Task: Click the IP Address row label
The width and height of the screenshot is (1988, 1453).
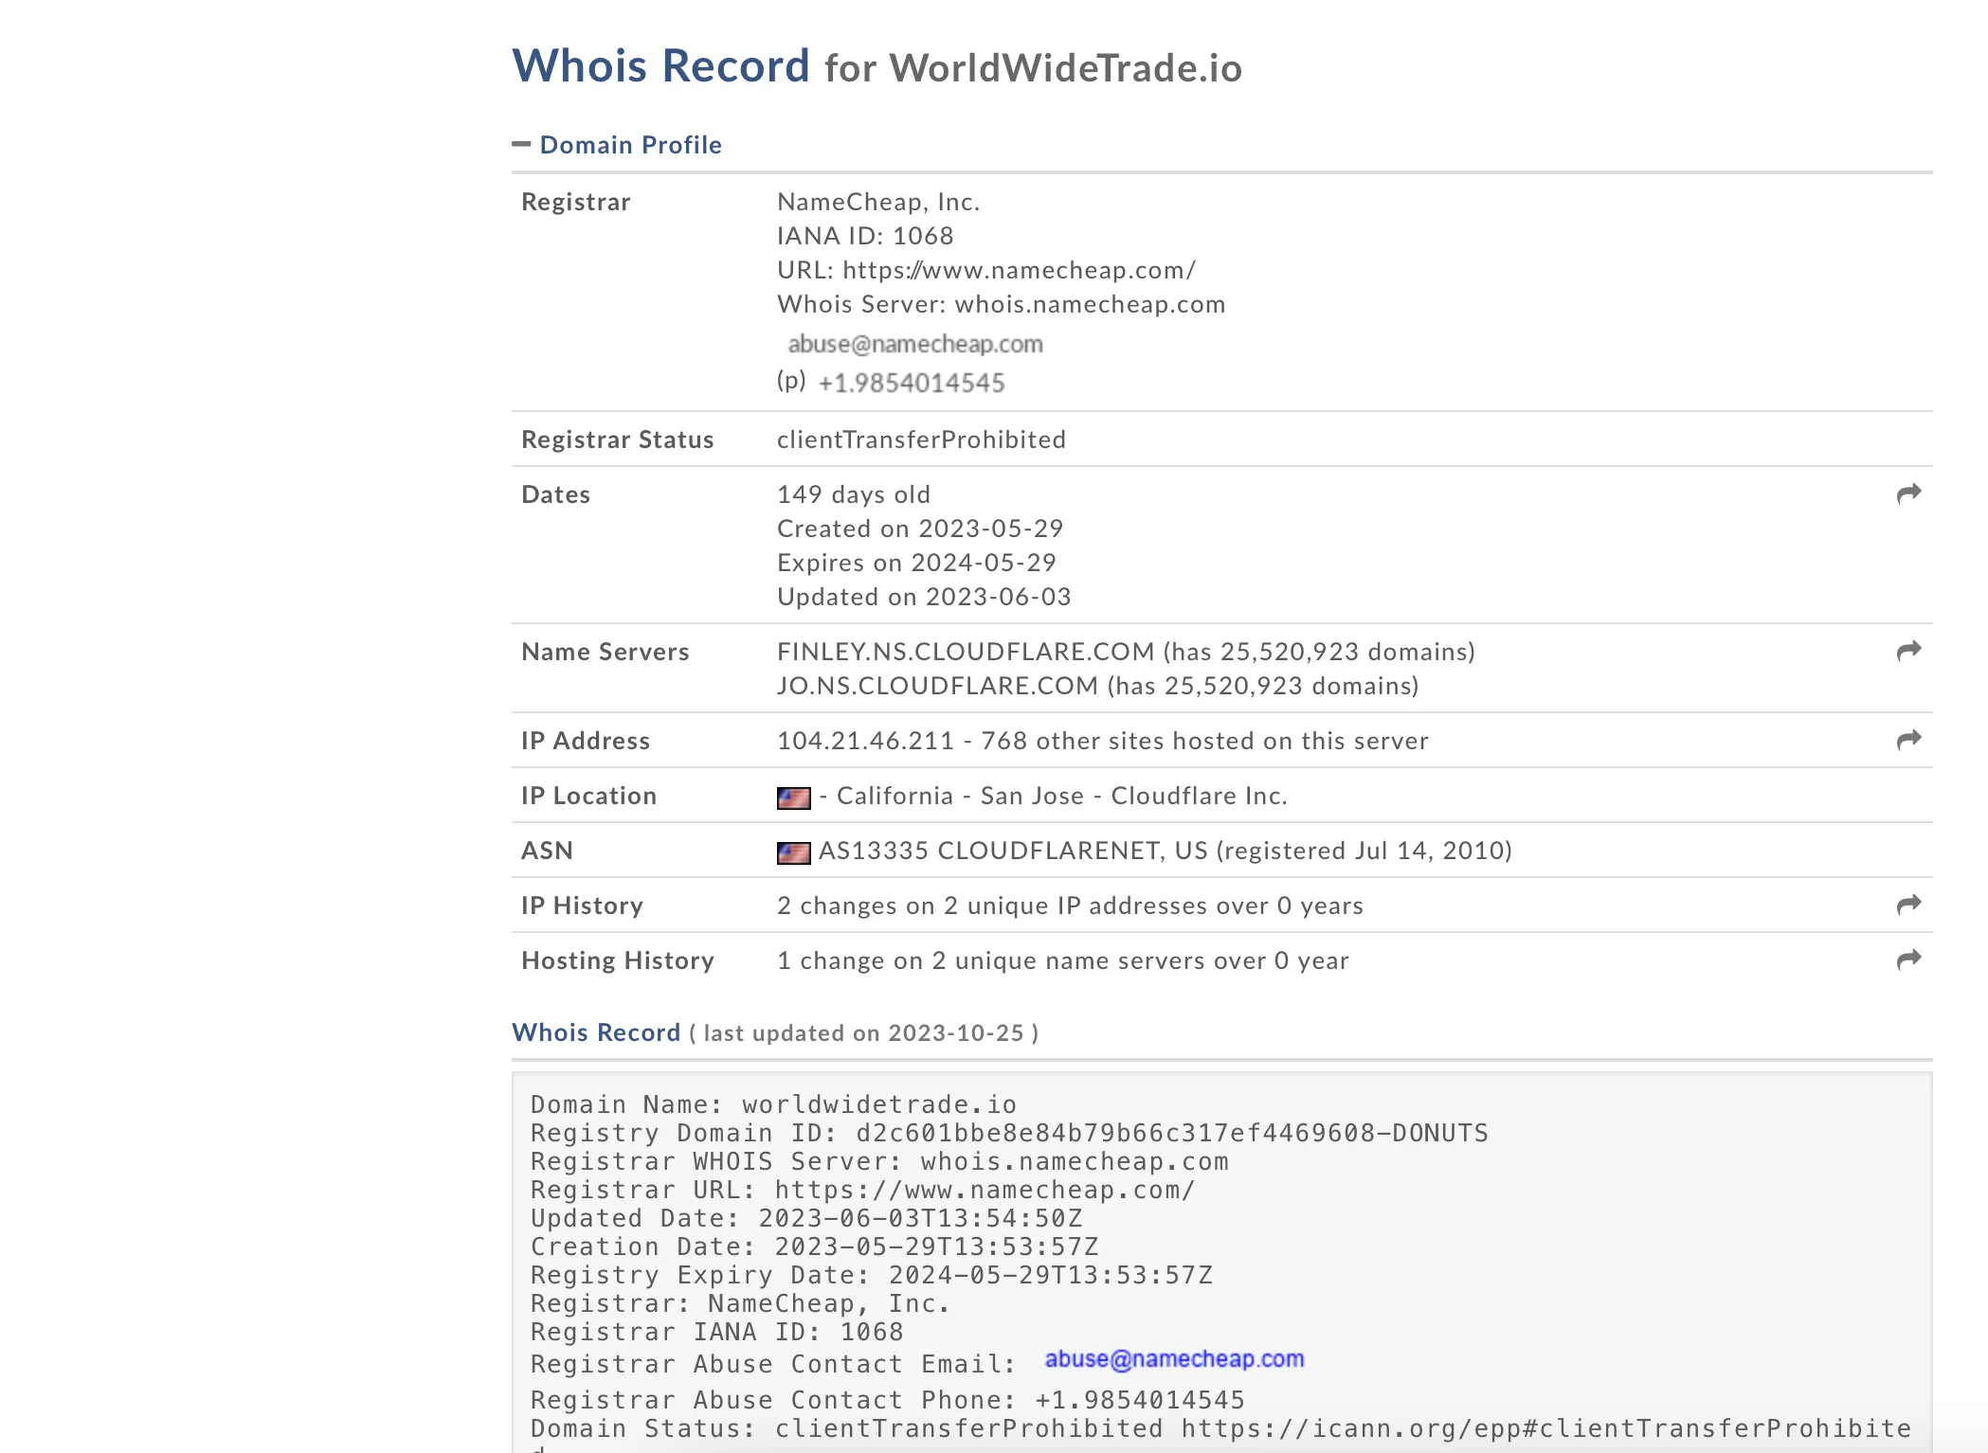Action: pos(586,741)
